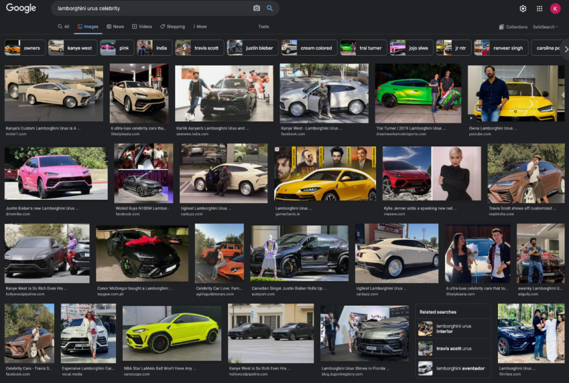
Task: Open the account profile avatar
Action: pyautogui.click(x=555, y=9)
